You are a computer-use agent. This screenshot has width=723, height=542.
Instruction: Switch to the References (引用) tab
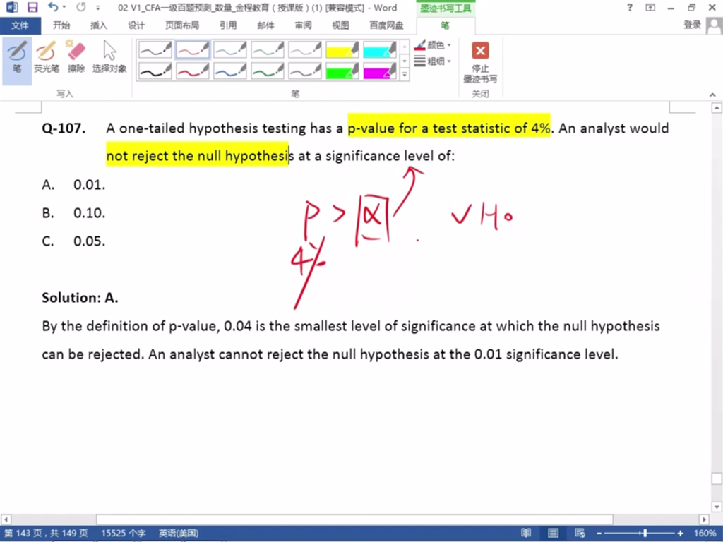point(228,25)
